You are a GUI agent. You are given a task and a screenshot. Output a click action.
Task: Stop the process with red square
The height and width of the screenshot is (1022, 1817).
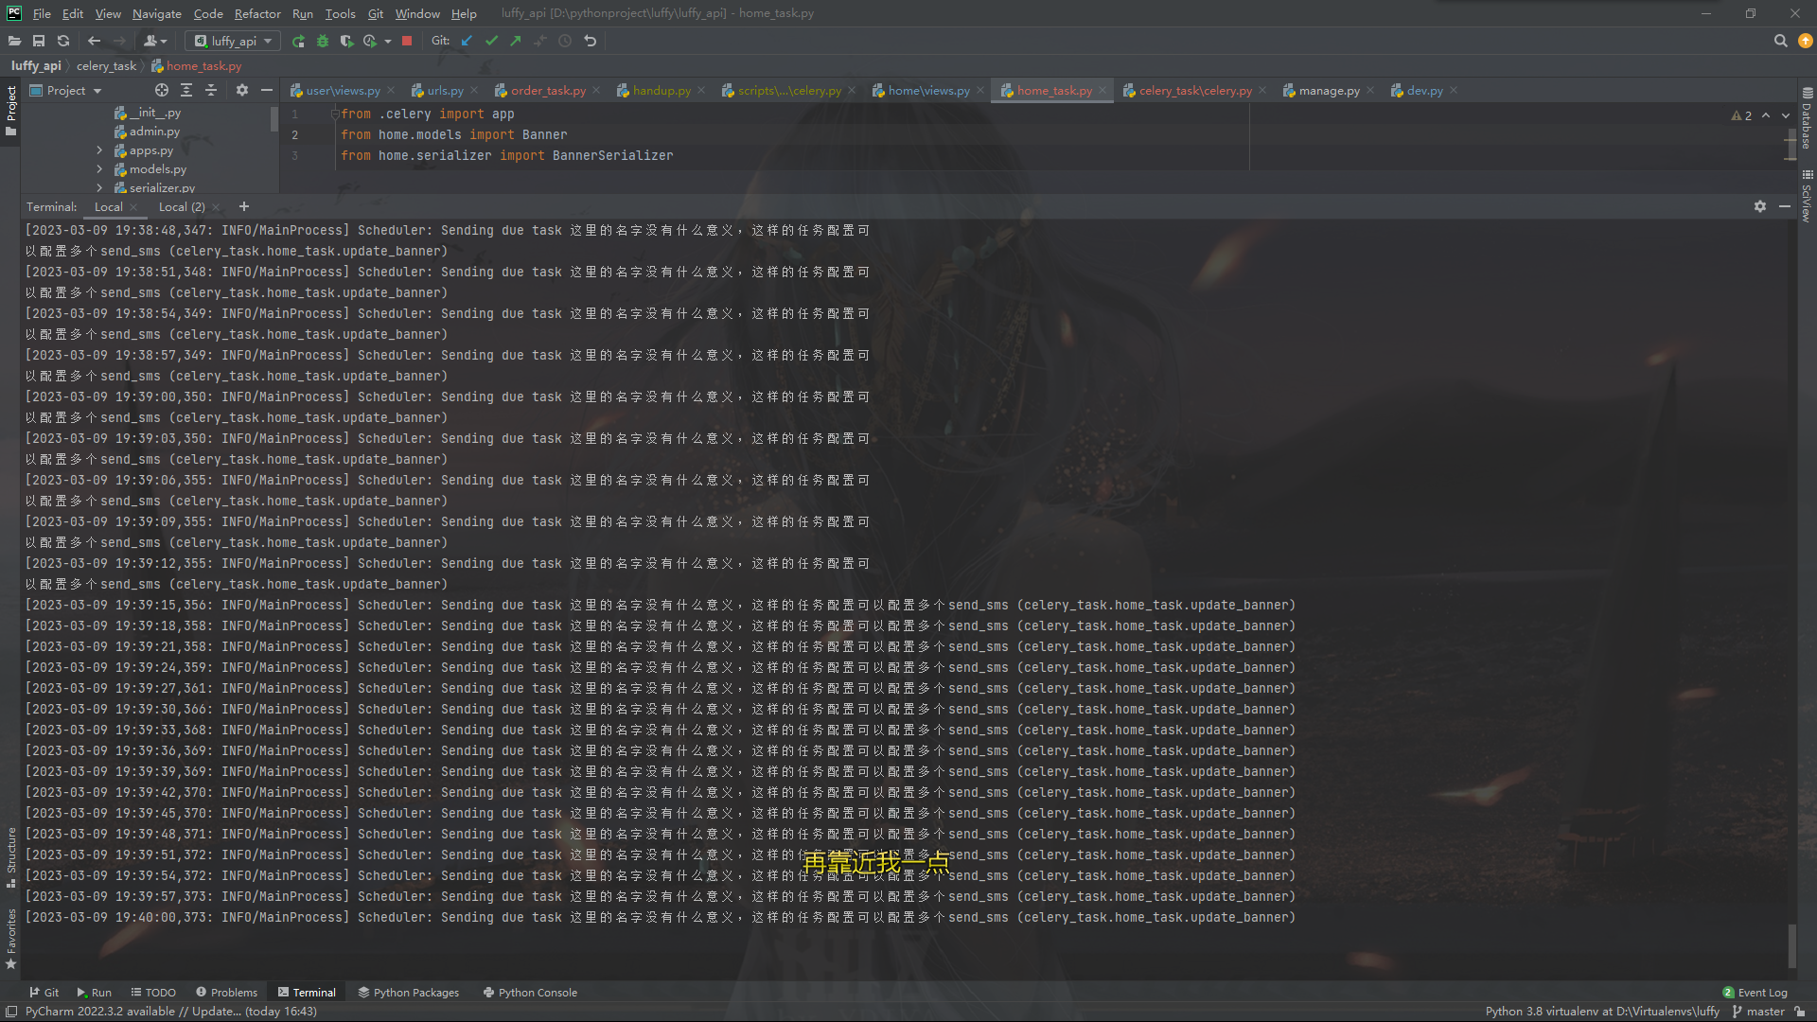point(407,41)
